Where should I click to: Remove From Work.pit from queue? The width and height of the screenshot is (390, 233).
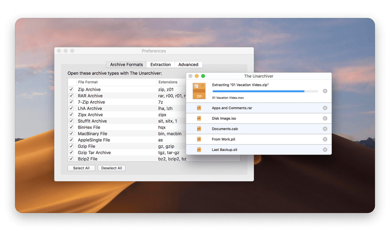[325, 139]
